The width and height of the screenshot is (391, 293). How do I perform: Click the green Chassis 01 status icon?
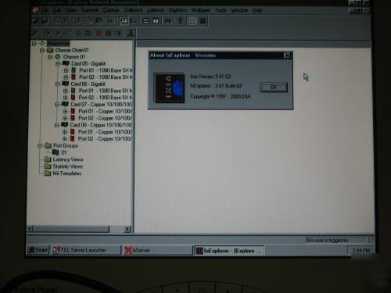point(58,57)
